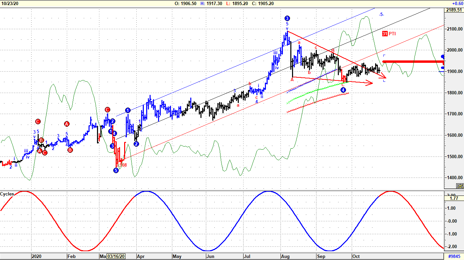464x260 pixels.
Task: Click the 2189.51 price box on axis
Action: [x=454, y=10]
